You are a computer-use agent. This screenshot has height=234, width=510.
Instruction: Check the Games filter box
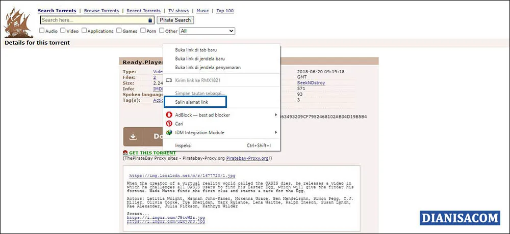click(x=119, y=31)
